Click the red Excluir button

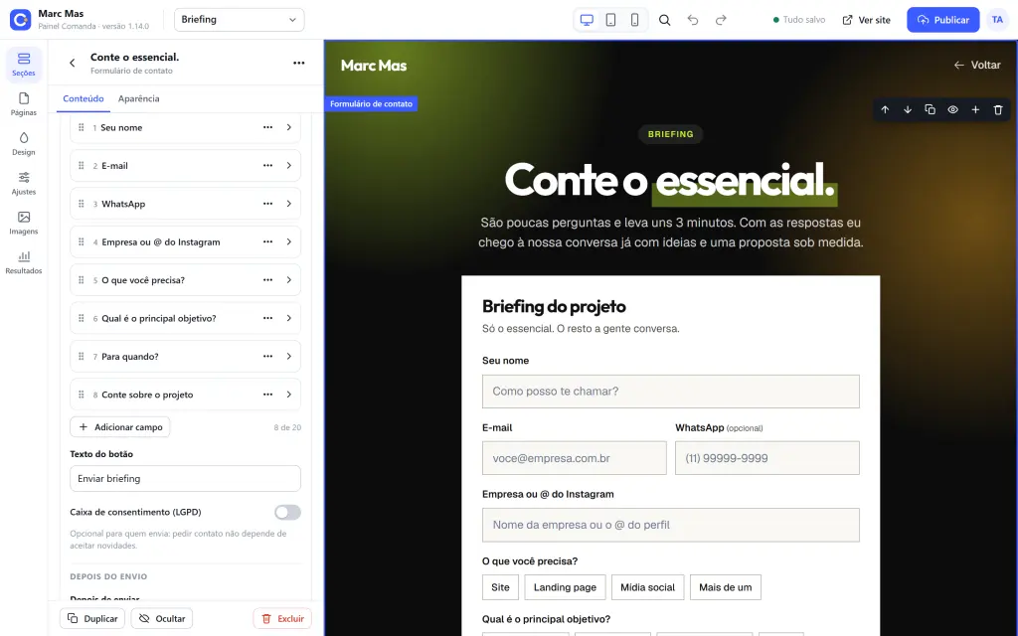point(282,618)
